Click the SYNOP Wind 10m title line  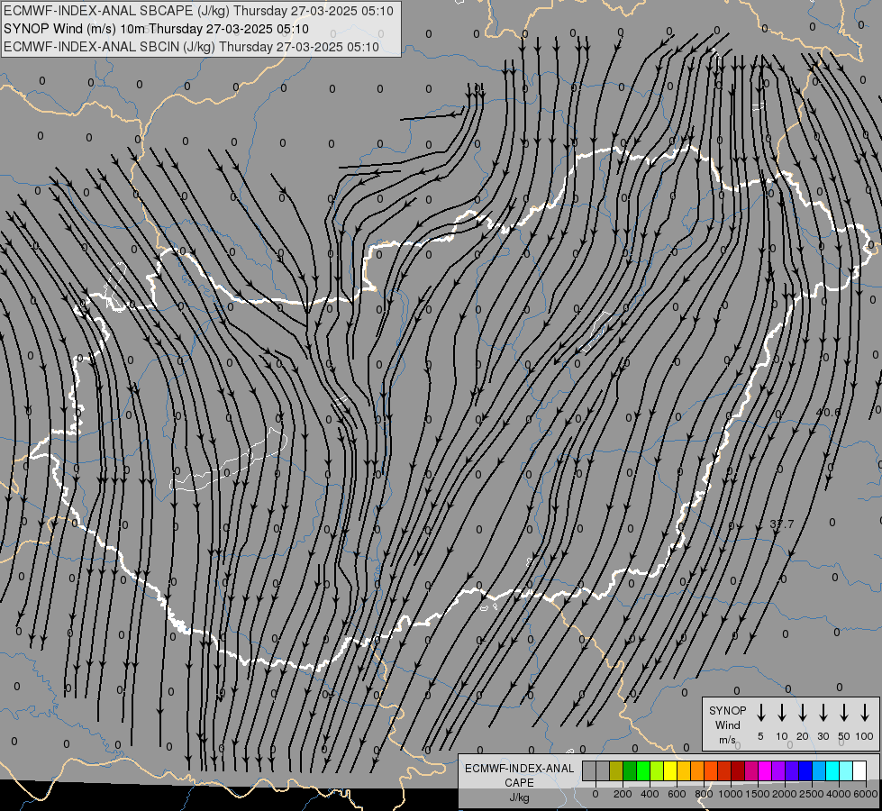157,29
